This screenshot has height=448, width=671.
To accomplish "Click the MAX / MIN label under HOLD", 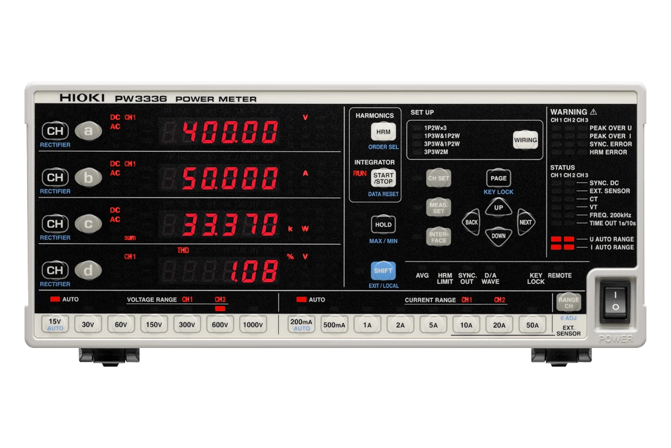I will click(x=383, y=241).
